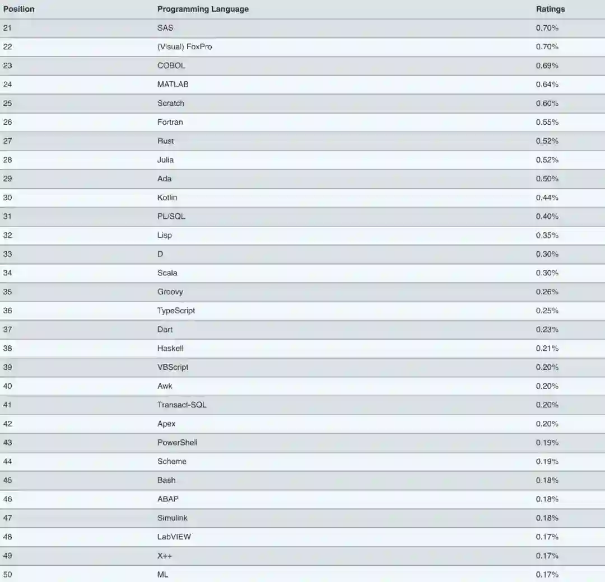Click the Position column header
This screenshot has width=605, height=582.
[x=18, y=9]
